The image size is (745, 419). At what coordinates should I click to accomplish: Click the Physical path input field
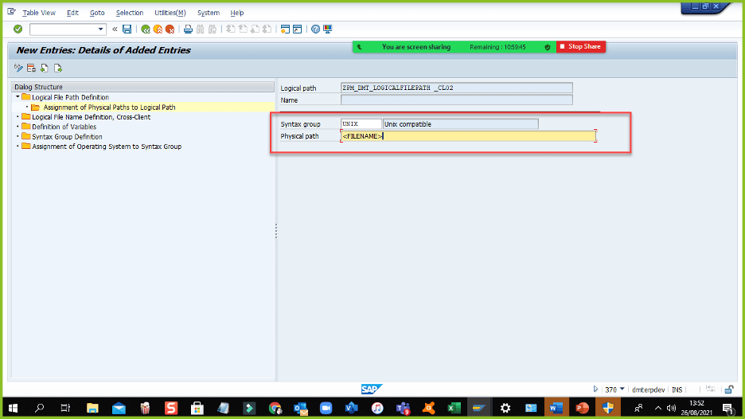point(468,136)
